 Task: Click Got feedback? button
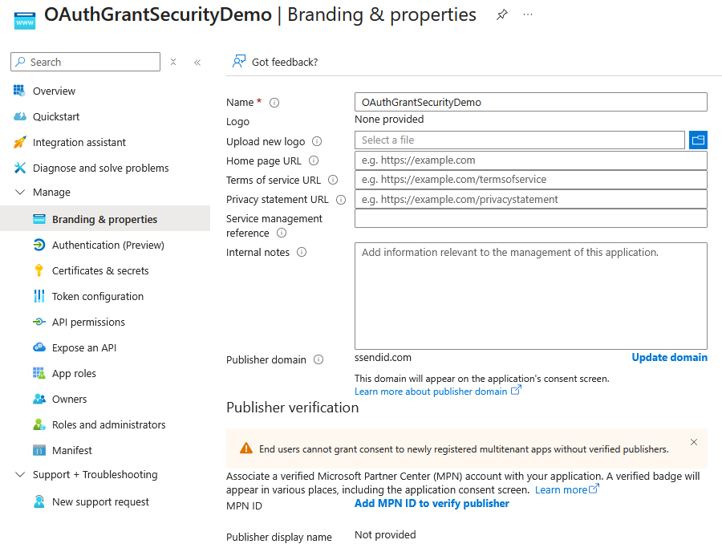click(275, 62)
